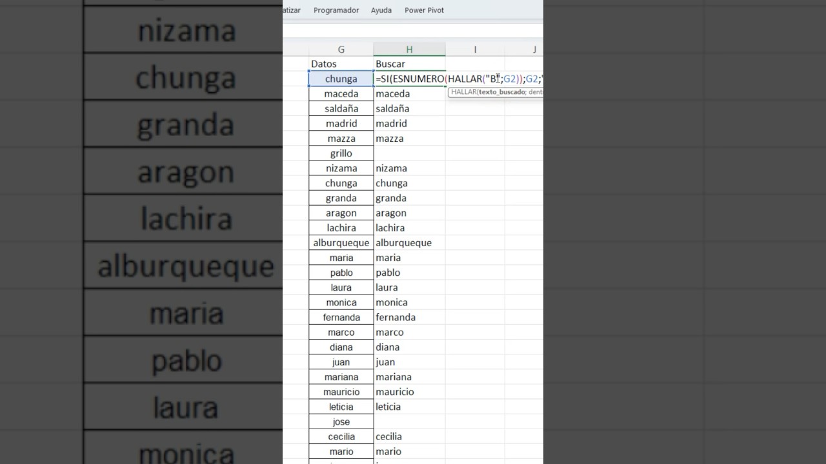Viewport: 826px width, 464px height.
Task: Select cell 'marco' in Buscar column
Action: 409,333
